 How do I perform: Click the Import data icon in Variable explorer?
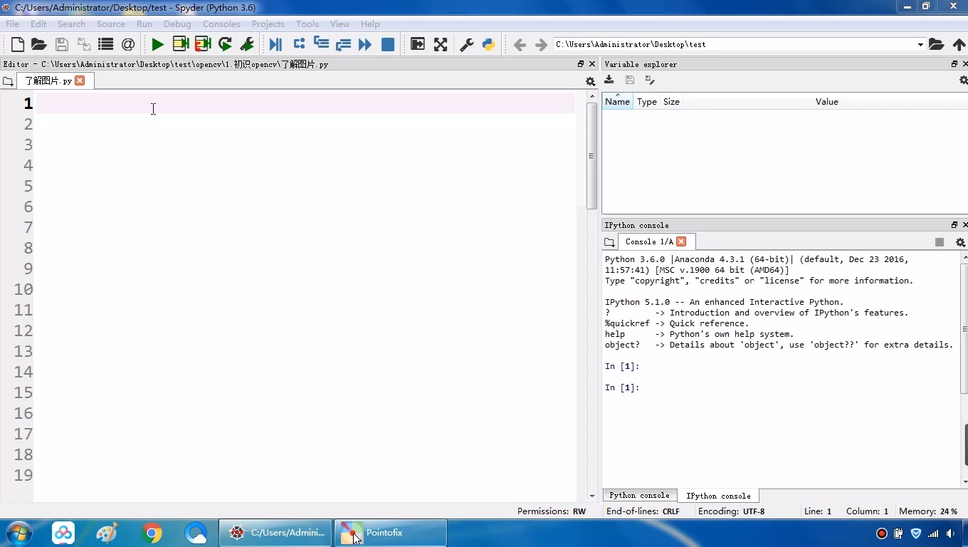coord(609,80)
